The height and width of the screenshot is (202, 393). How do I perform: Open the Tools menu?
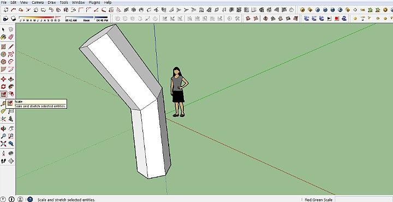[x=64, y=2]
